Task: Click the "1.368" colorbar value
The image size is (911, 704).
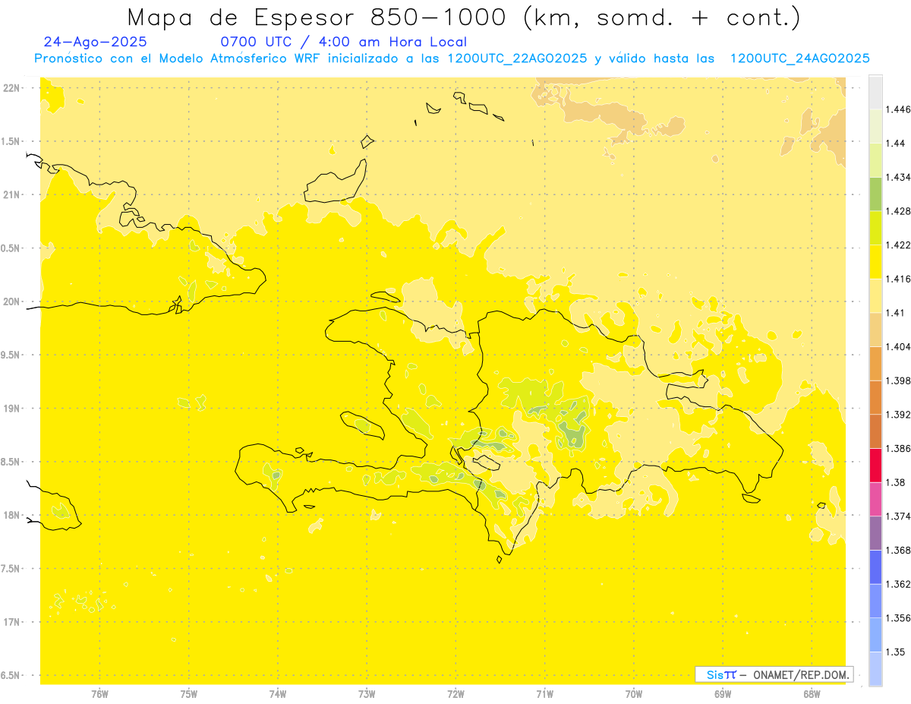Action: (x=898, y=550)
